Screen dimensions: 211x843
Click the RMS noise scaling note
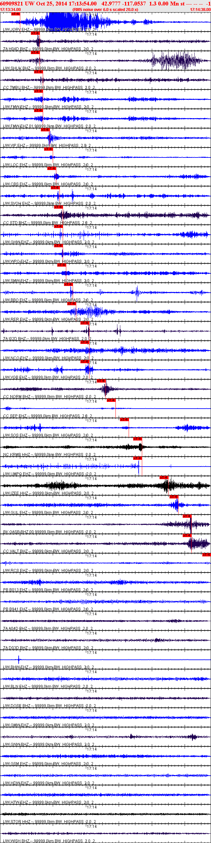pos(105,9)
